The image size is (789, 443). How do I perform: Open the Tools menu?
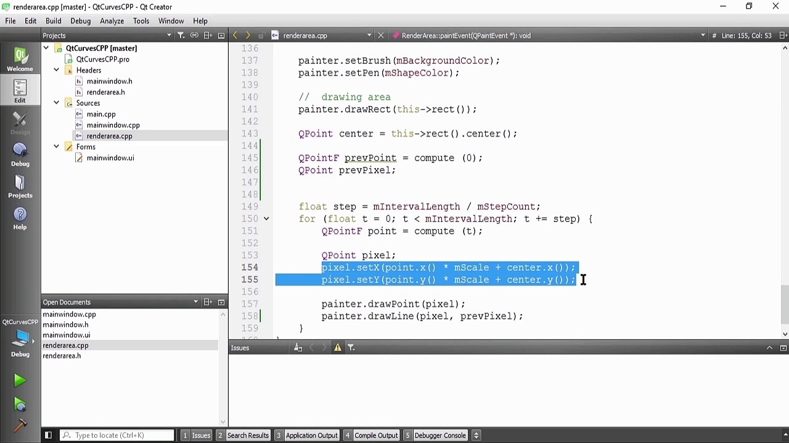point(141,21)
